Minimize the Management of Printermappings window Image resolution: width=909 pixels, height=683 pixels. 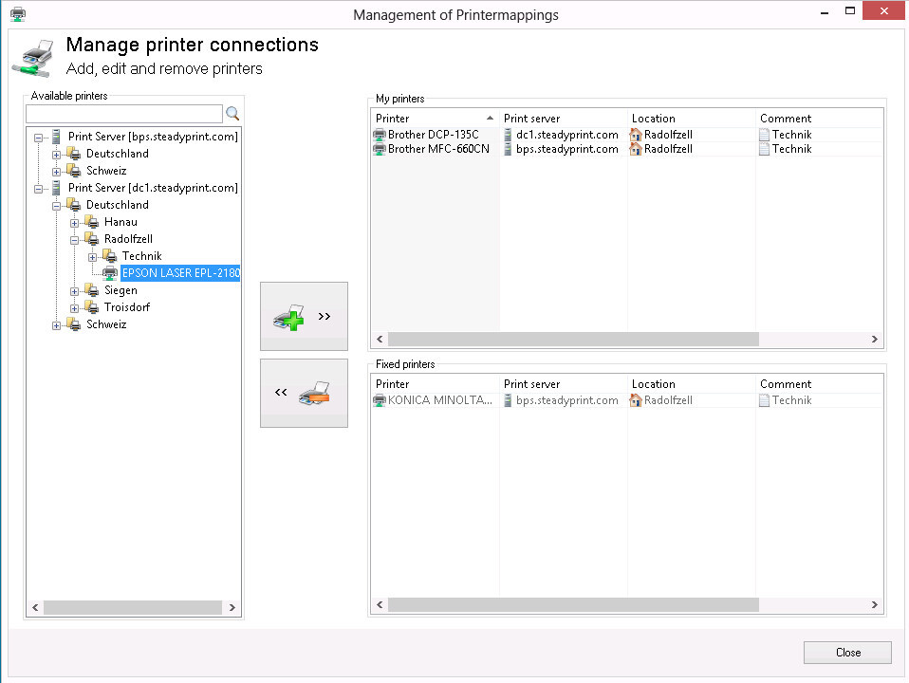click(x=825, y=11)
